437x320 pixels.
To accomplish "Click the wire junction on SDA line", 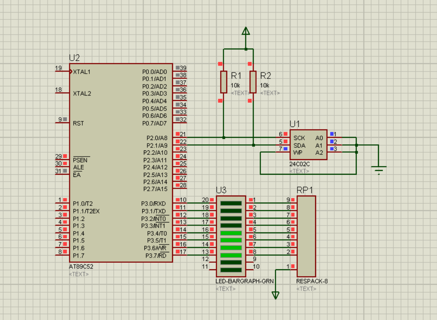I will click(x=253, y=145).
